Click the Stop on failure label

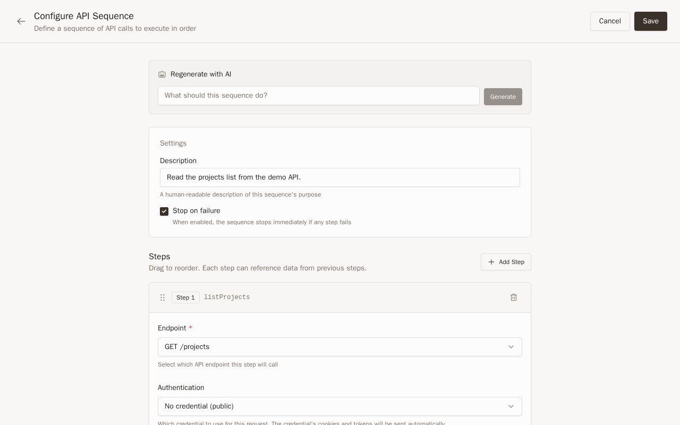coord(197,211)
